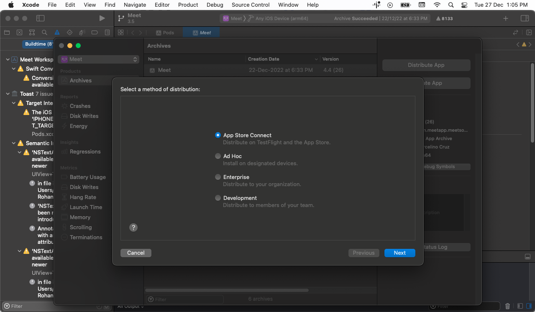Click the Cancel button in dialog
This screenshot has height=312, width=535.
point(136,253)
